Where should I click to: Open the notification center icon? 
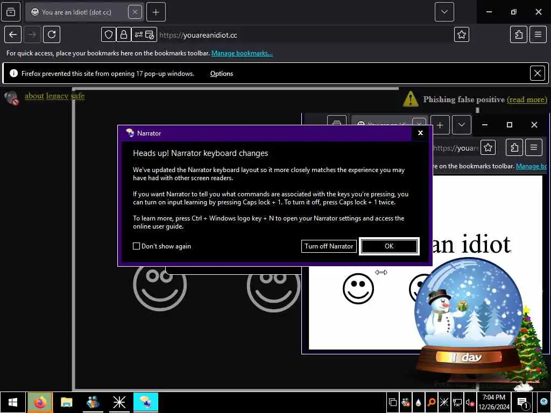click(523, 403)
